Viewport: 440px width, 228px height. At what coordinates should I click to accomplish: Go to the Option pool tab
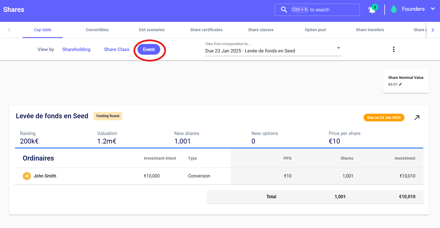315,30
